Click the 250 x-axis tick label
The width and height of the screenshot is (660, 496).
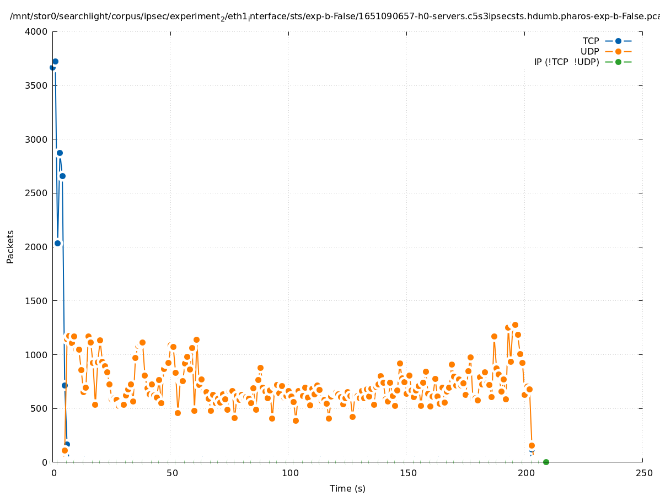click(x=643, y=473)
